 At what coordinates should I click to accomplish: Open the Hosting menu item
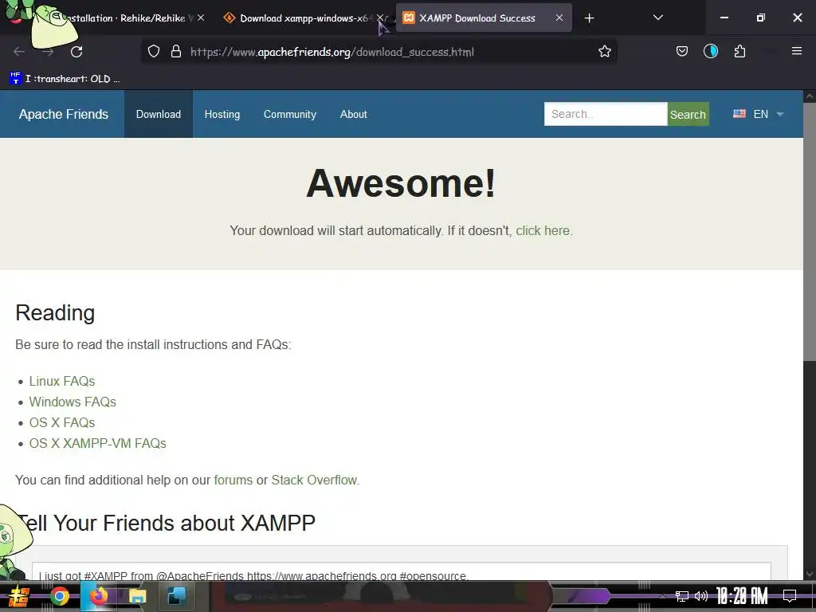coord(222,114)
